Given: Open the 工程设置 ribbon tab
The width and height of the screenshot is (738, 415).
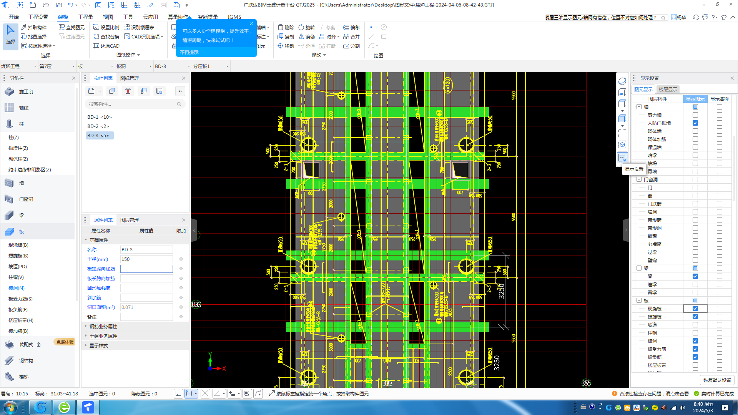Looking at the screenshot, I should [x=38, y=17].
